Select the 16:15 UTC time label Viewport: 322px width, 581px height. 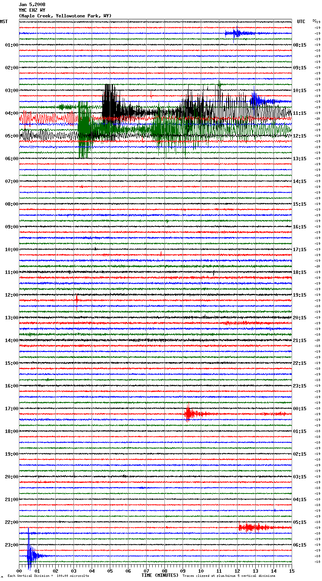300,227
